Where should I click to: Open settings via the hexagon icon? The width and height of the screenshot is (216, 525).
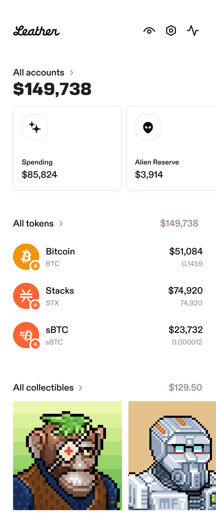pos(171,31)
